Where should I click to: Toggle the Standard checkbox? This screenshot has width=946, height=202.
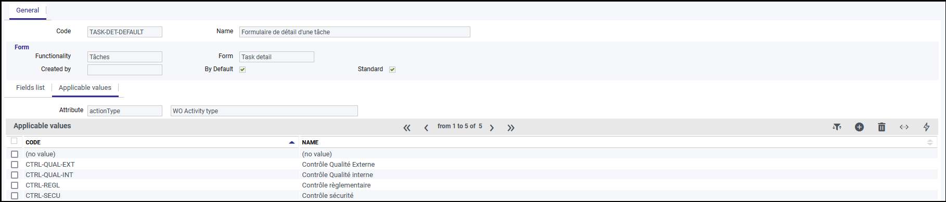pos(392,70)
